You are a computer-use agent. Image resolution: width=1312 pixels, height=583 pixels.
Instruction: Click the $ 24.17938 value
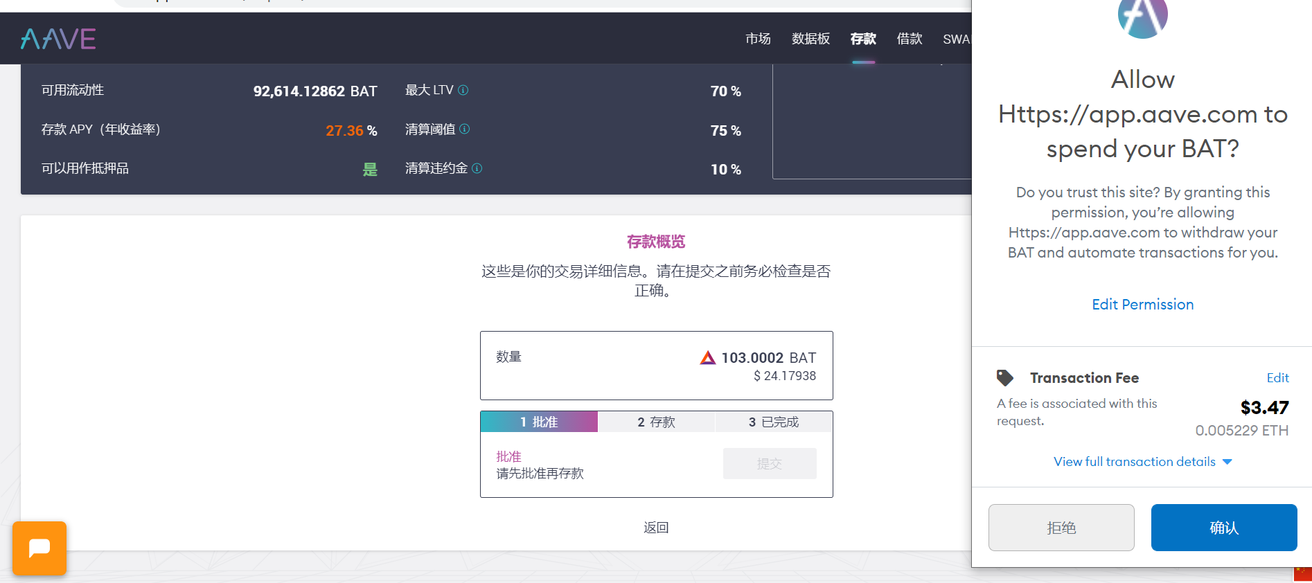click(785, 376)
